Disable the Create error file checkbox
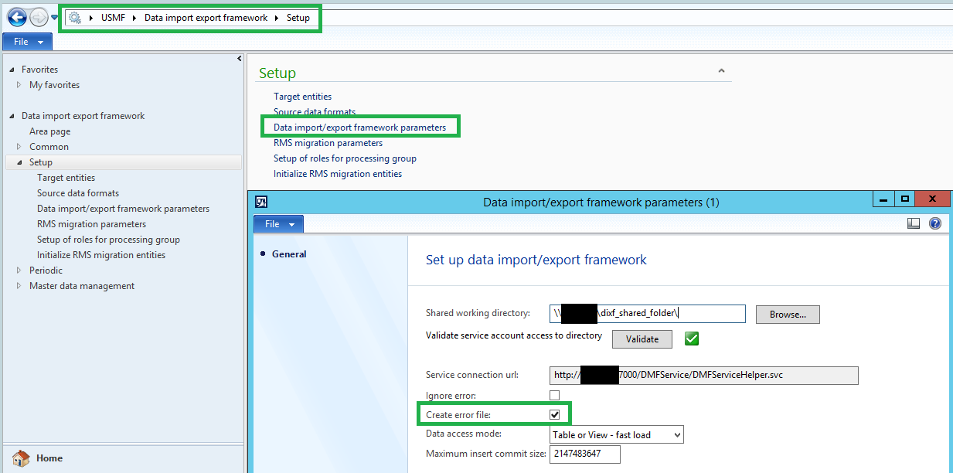This screenshot has width=953, height=473. 555,414
